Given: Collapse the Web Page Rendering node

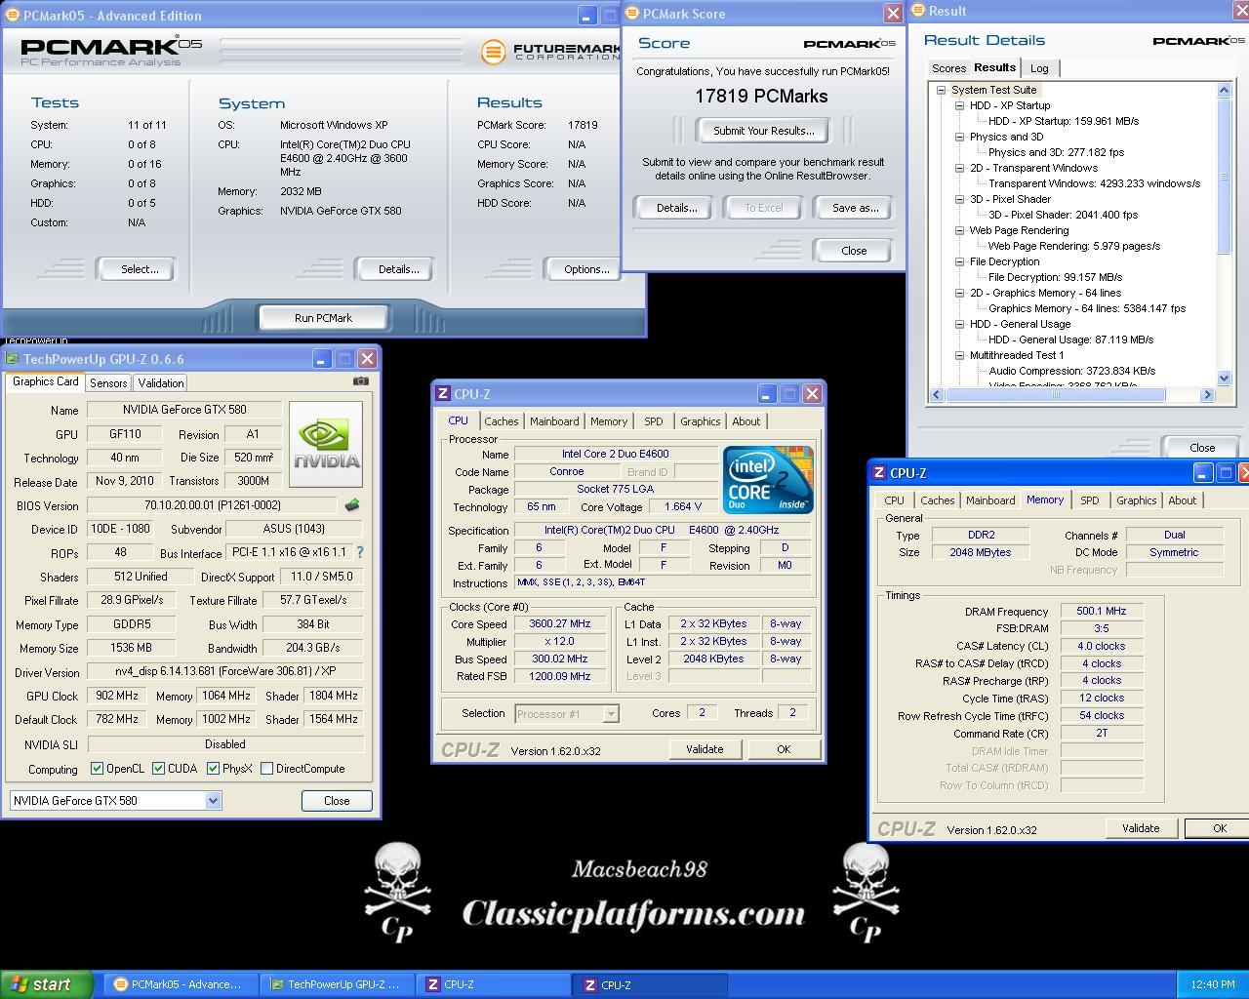Looking at the screenshot, I should click(x=959, y=230).
